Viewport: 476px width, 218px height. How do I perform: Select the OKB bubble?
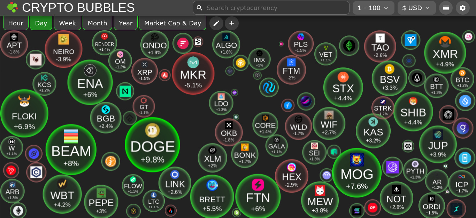pos(229,132)
